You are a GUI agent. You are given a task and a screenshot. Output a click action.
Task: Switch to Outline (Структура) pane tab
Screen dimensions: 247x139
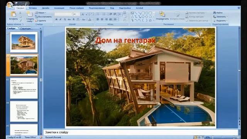25,28
